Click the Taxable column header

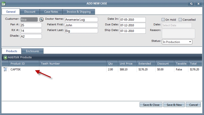[x=181, y=63]
